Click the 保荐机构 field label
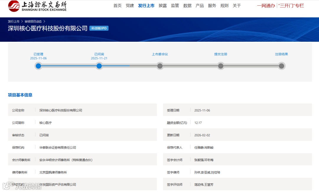 (18, 148)
